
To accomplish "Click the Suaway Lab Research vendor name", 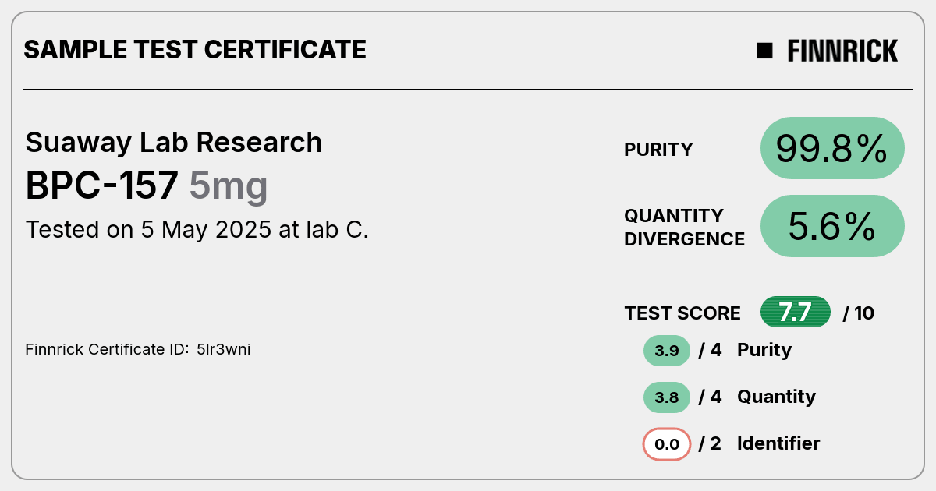I will (174, 143).
